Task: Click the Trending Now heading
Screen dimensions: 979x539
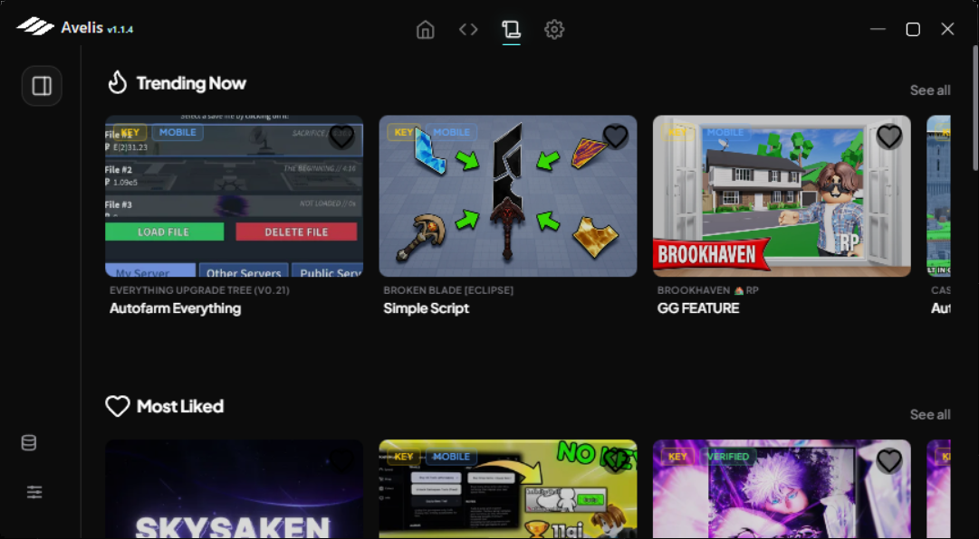Action: pos(191,83)
